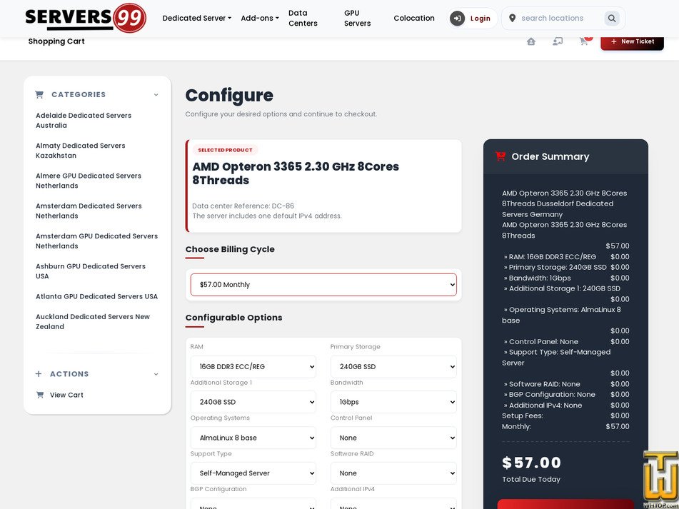The width and height of the screenshot is (679, 509).
Task: Click the Login button
Action: [x=472, y=18]
